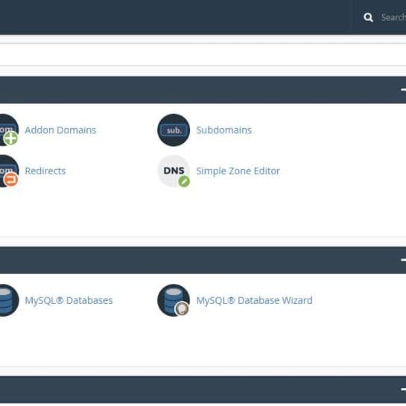Open the Subdomains text link
This screenshot has width=406, height=406.
tap(223, 130)
